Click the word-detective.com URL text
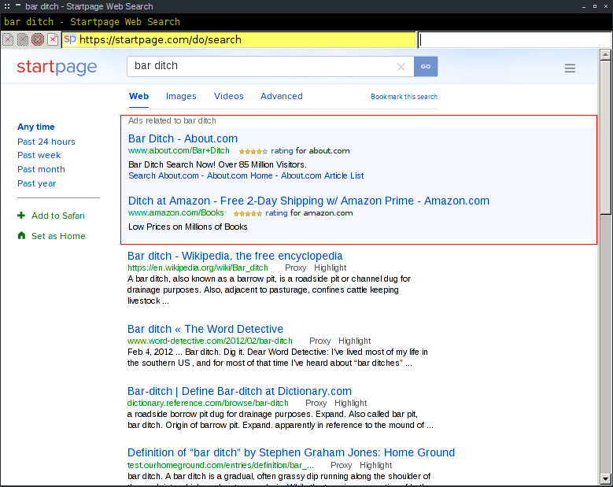 [x=210, y=341]
